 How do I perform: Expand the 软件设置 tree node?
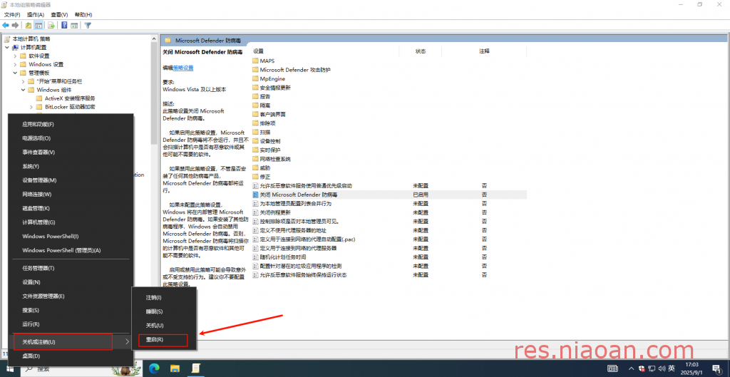(16, 56)
